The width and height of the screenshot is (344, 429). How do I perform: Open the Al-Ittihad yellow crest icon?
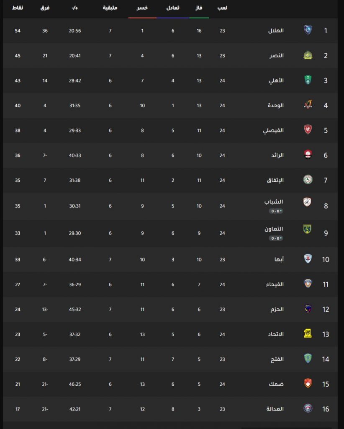coord(308,333)
